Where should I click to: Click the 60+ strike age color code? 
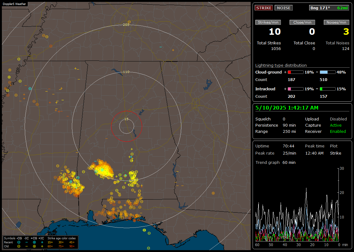click(x=50, y=246)
